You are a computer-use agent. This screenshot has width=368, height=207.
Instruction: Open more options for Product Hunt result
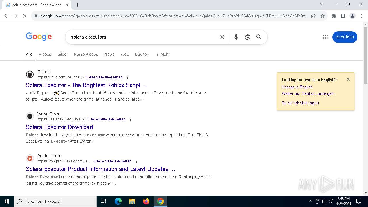pos(136,161)
